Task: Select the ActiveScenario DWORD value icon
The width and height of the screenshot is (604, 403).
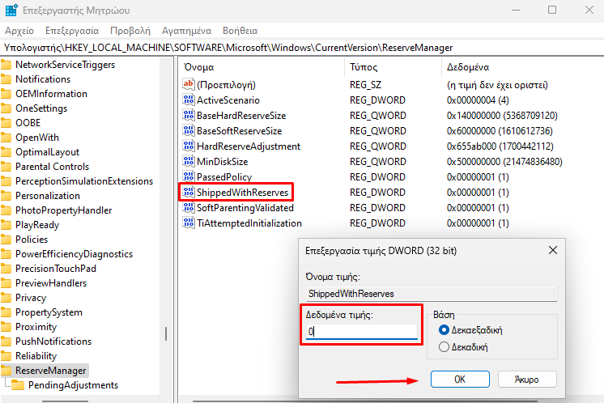Action: pyautogui.click(x=189, y=100)
